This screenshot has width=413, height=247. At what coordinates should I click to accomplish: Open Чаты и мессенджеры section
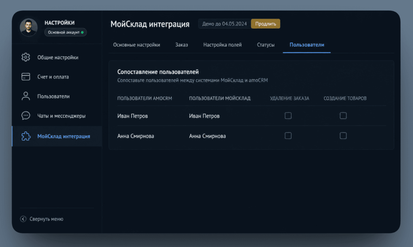tap(57, 115)
